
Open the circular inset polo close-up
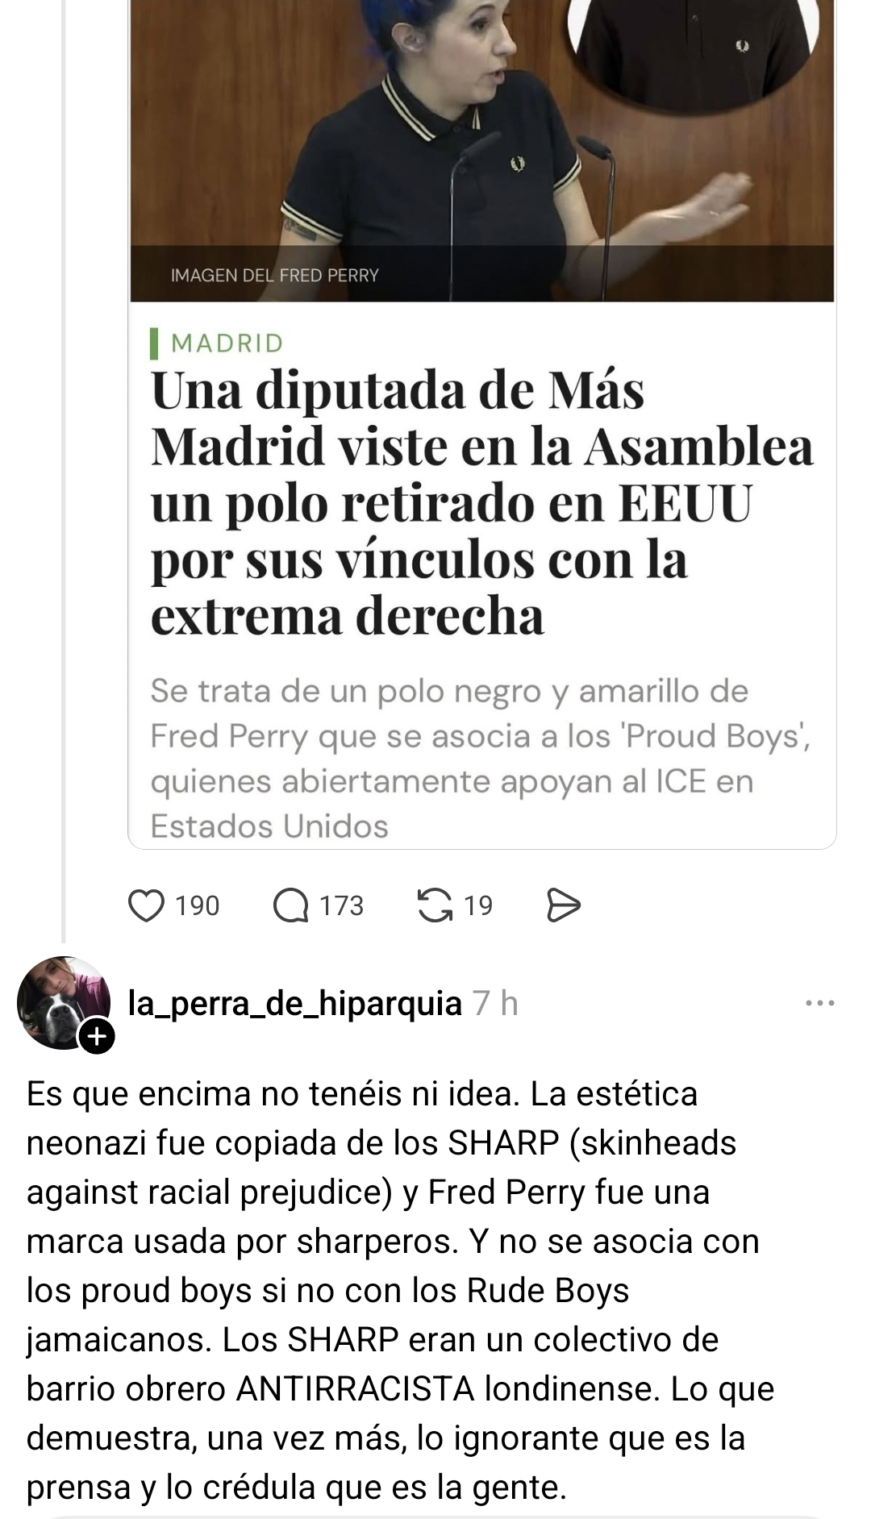(x=694, y=48)
